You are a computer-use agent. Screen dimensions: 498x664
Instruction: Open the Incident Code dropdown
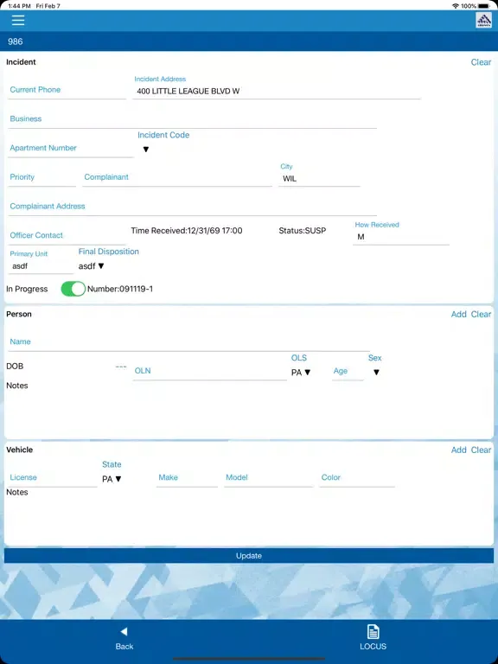click(x=146, y=149)
